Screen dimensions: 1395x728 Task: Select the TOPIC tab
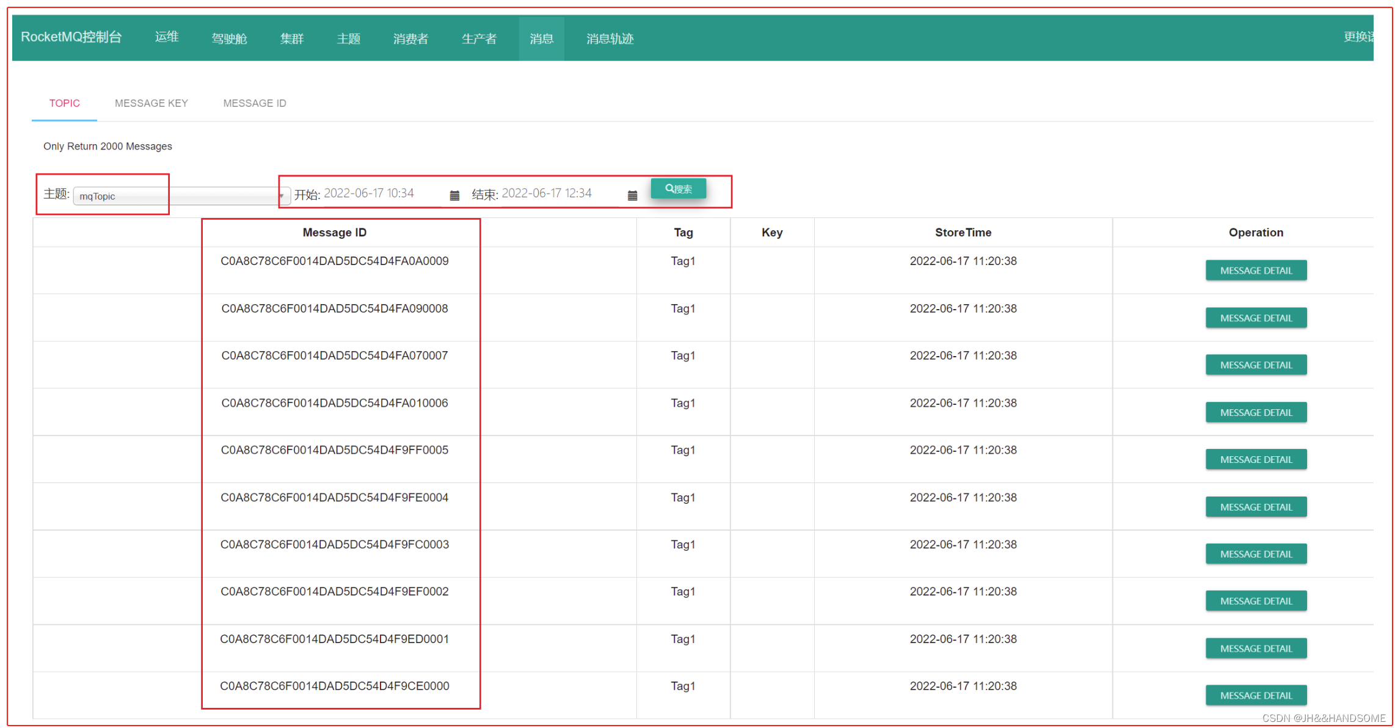pos(64,103)
